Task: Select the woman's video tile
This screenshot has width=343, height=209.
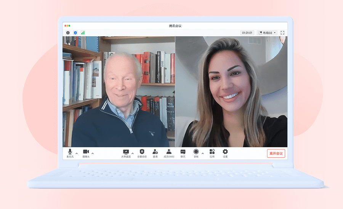Action: coord(231,92)
